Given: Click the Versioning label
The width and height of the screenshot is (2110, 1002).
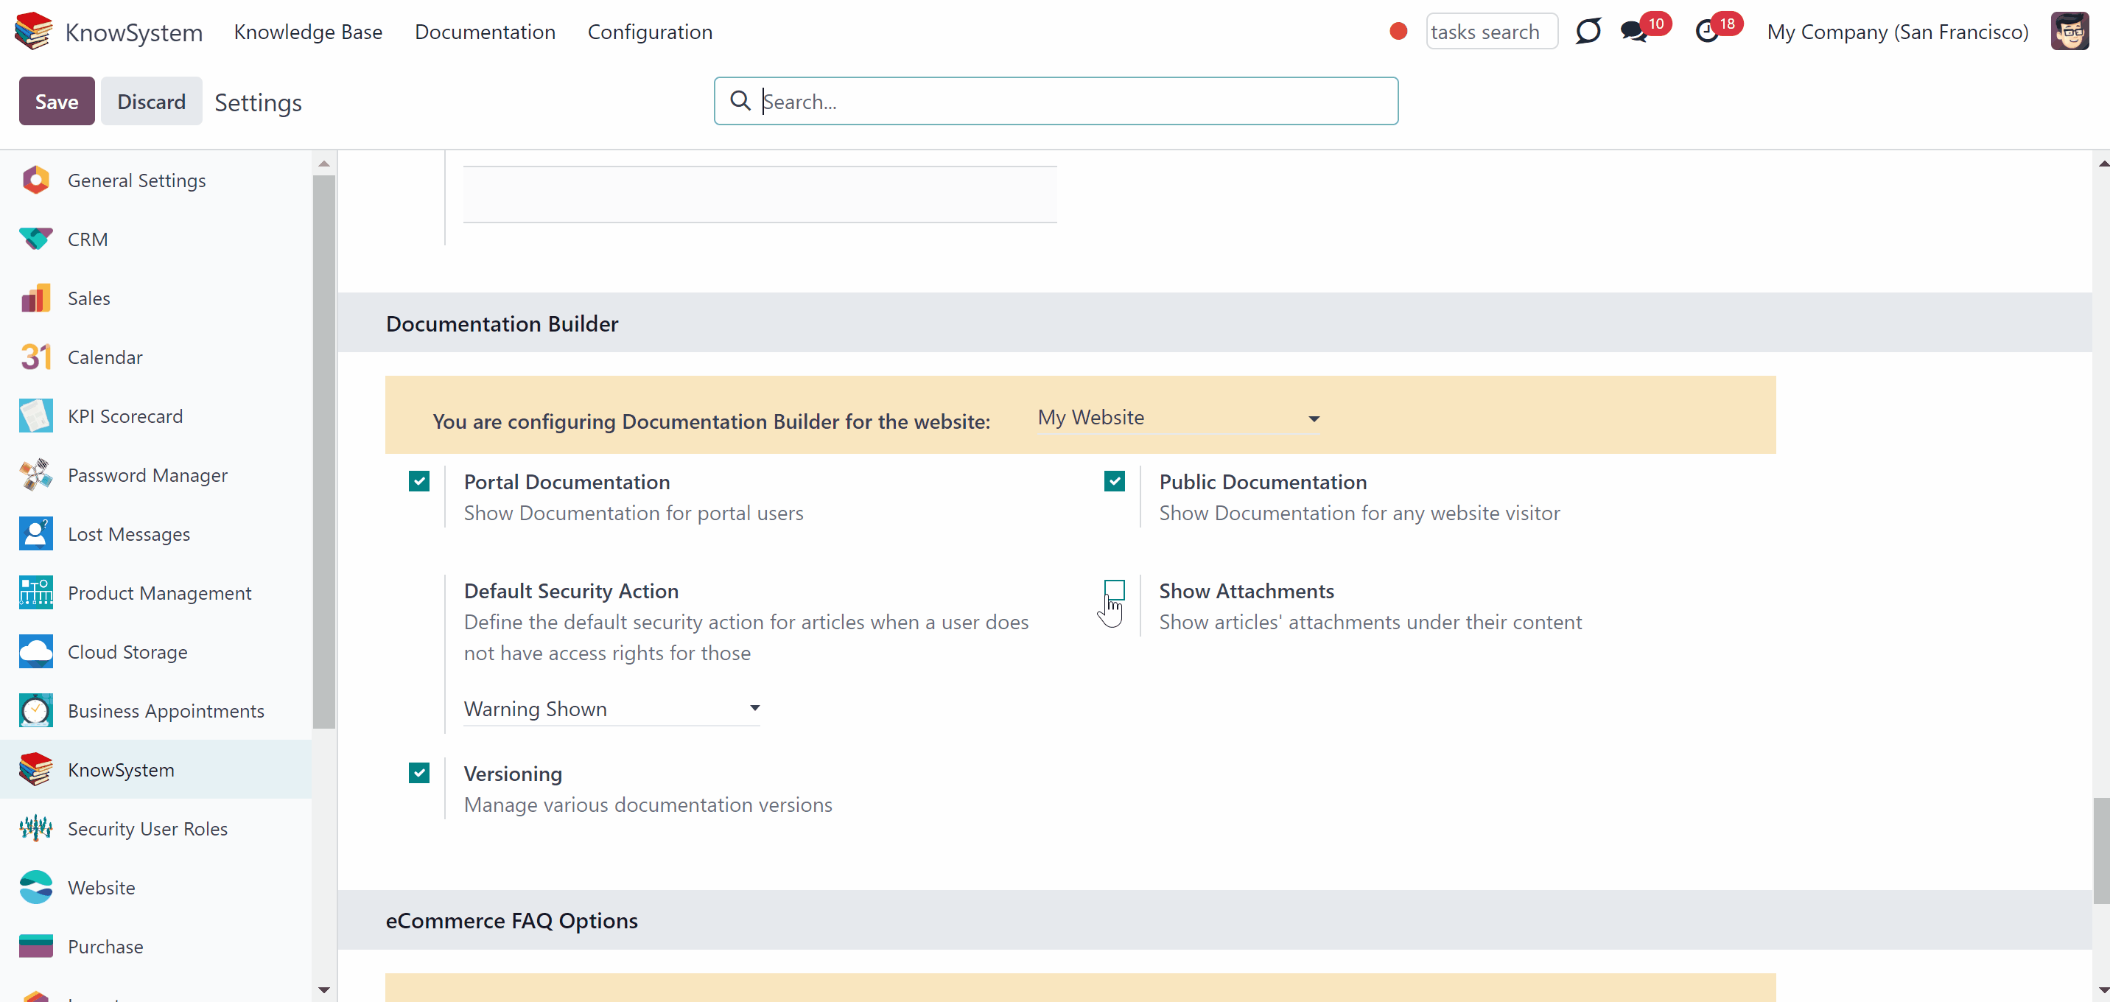Looking at the screenshot, I should click(513, 774).
